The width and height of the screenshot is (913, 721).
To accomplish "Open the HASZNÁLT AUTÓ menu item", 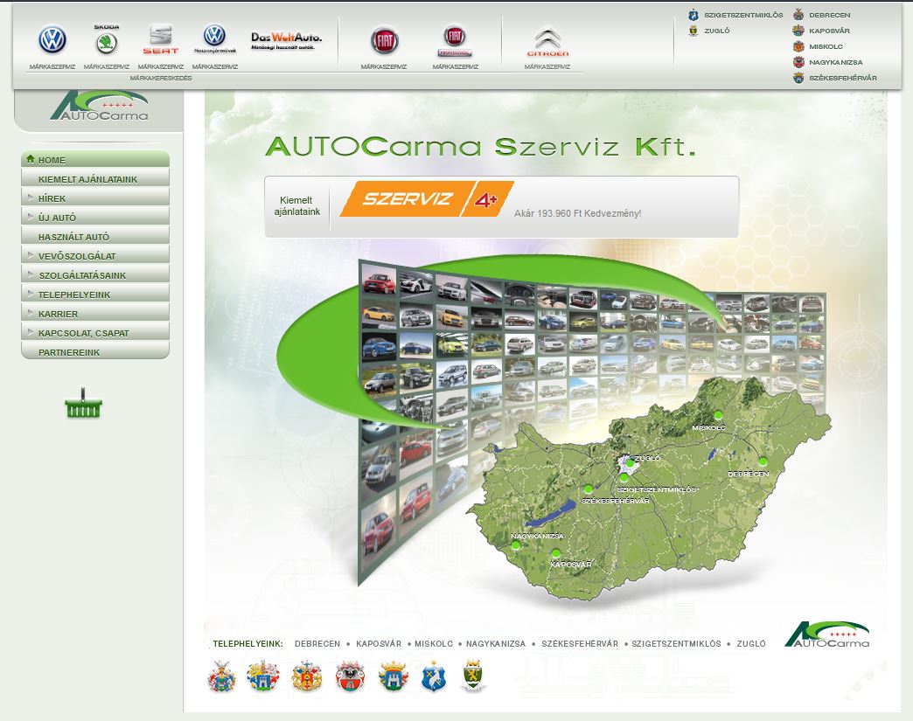I will coord(95,236).
